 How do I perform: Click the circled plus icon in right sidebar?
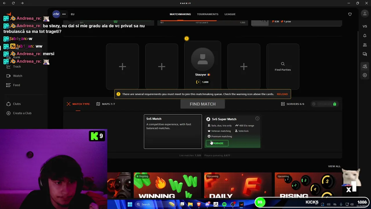tap(365, 75)
